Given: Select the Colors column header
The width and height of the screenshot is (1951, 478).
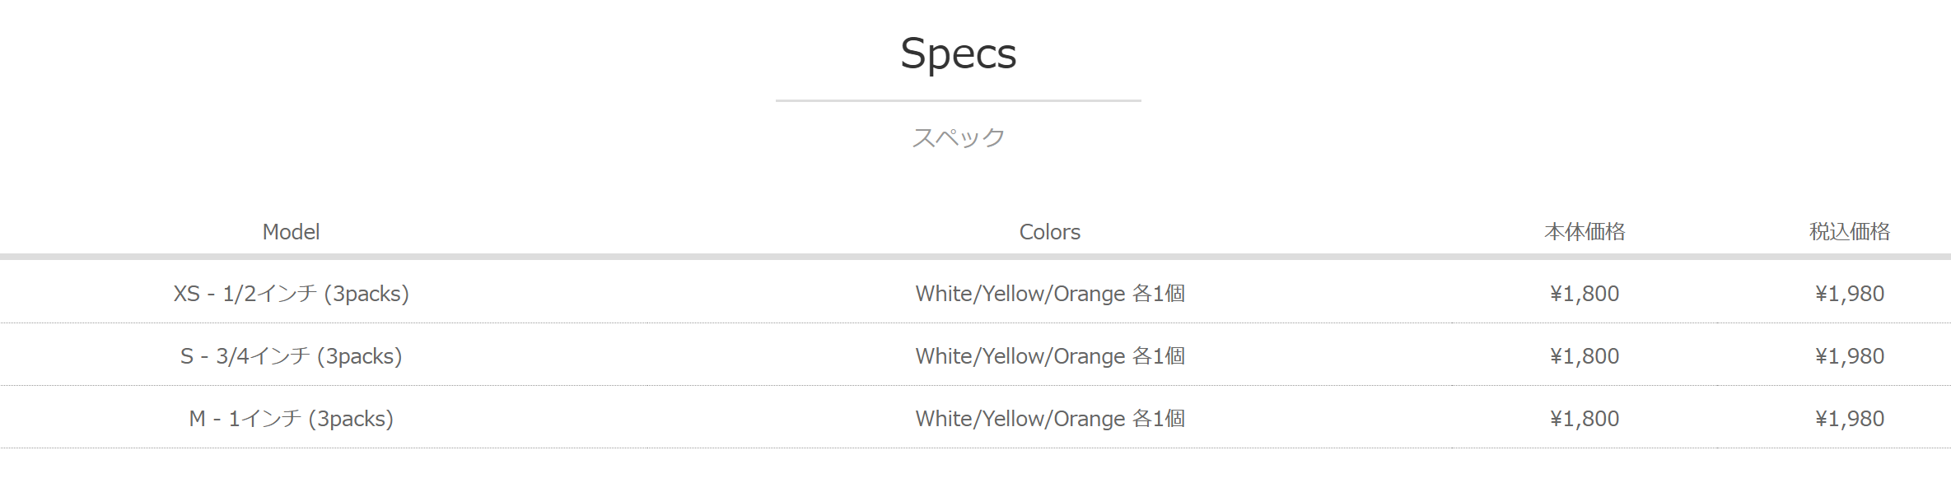Looking at the screenshot, I should coord(1049,232).
